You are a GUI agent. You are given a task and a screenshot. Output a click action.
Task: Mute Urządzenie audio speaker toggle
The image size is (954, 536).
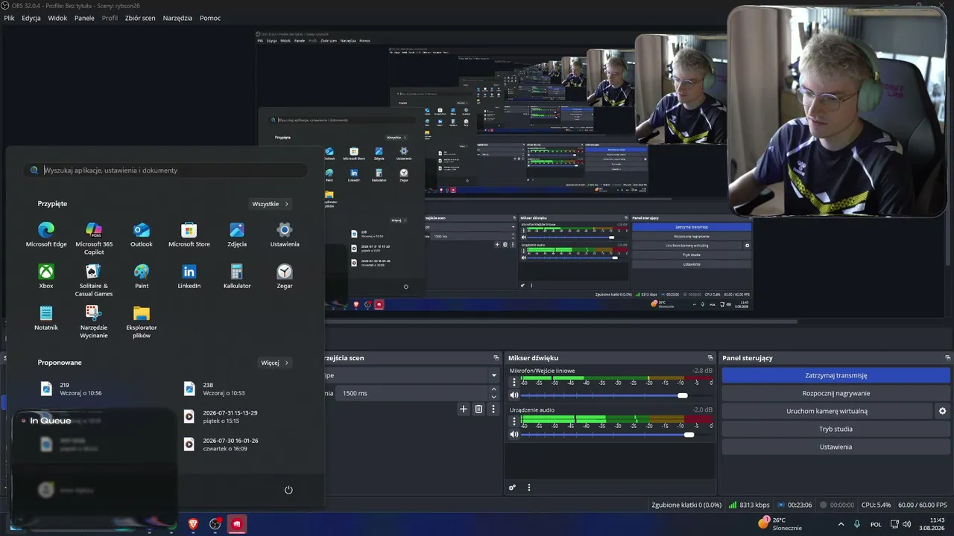point(514,434)
